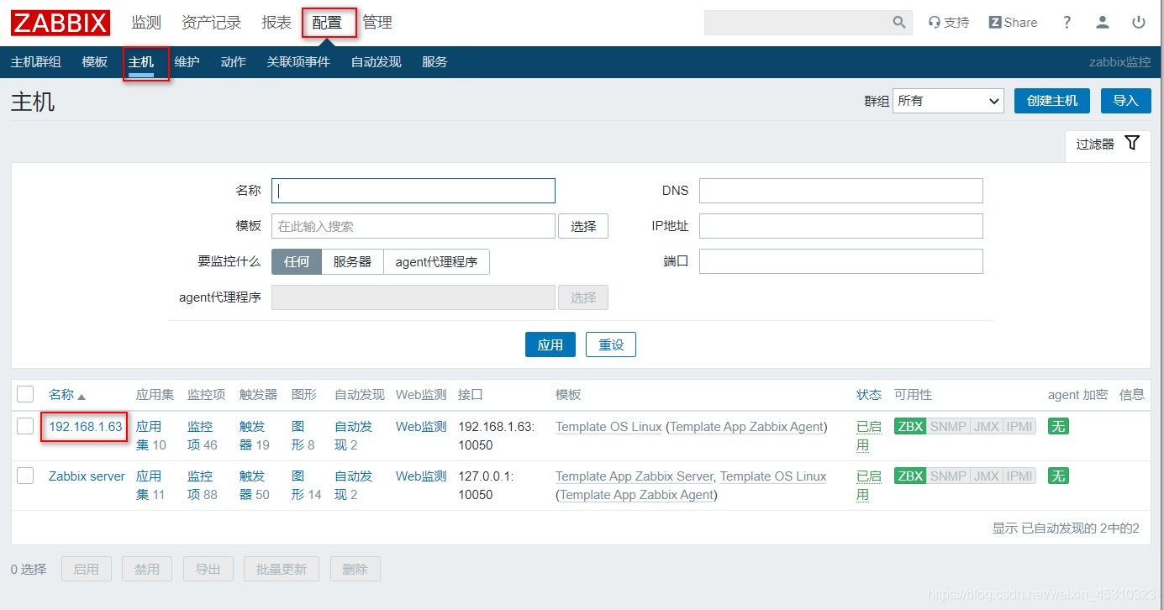The width and height of the screenshot is (1164, 610).
Task: Open the Share link
Action: tap(1014, 23)
